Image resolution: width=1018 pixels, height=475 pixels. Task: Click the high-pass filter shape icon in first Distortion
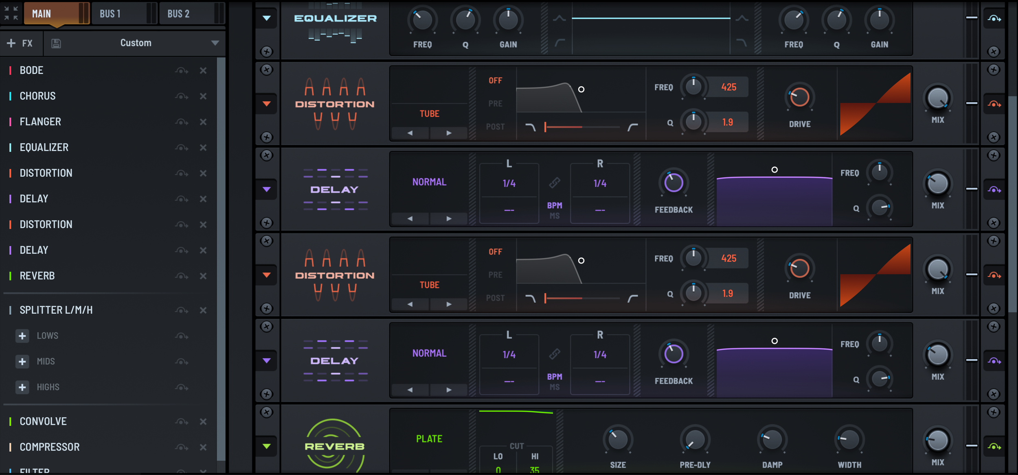tap(632, 127)
